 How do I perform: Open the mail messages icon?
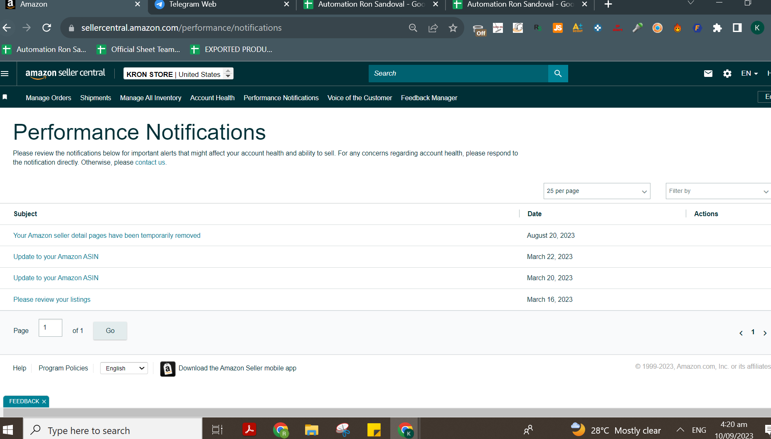coord(708,74)
